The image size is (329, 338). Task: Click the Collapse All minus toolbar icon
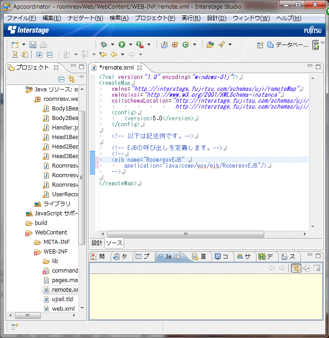(x=50, y=55)
